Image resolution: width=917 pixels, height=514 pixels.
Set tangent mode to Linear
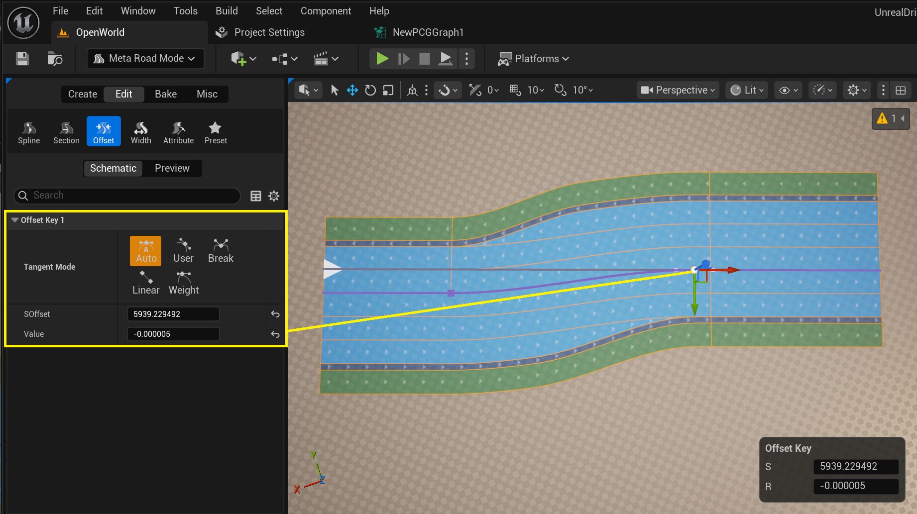click(146, 283)
